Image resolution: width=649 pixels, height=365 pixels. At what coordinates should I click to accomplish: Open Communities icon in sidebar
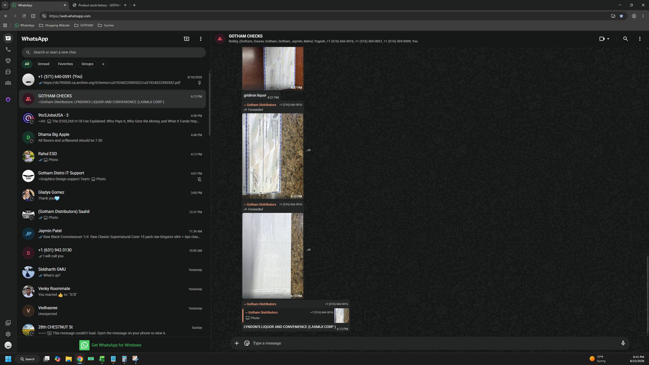(x=8, y=83)
